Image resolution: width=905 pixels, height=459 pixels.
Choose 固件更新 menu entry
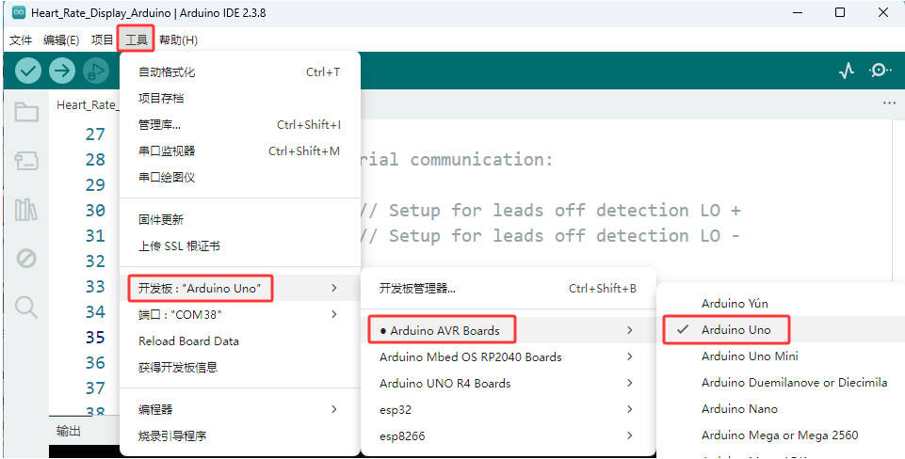pyautogui.click(x=239, y=220)
